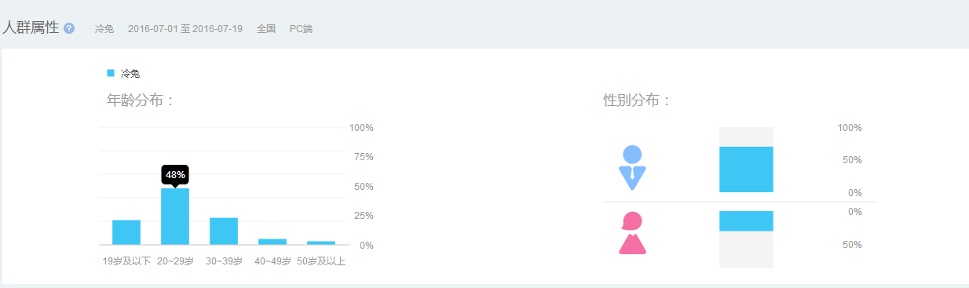Click the 冷兔 keyword in header

click(104, 29)
